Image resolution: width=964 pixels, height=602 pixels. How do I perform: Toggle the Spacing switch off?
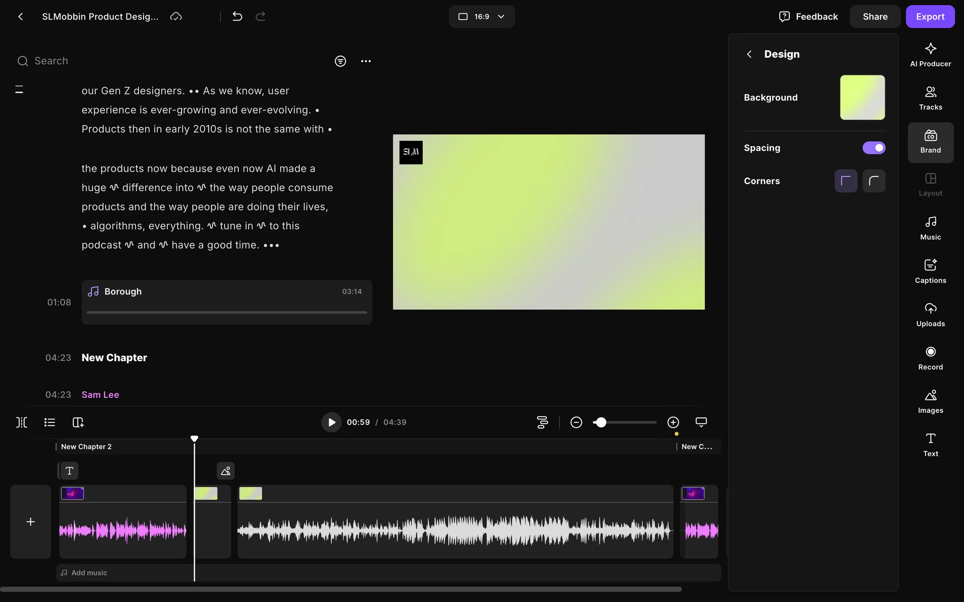pyautogui.click(x=874, y=148)
